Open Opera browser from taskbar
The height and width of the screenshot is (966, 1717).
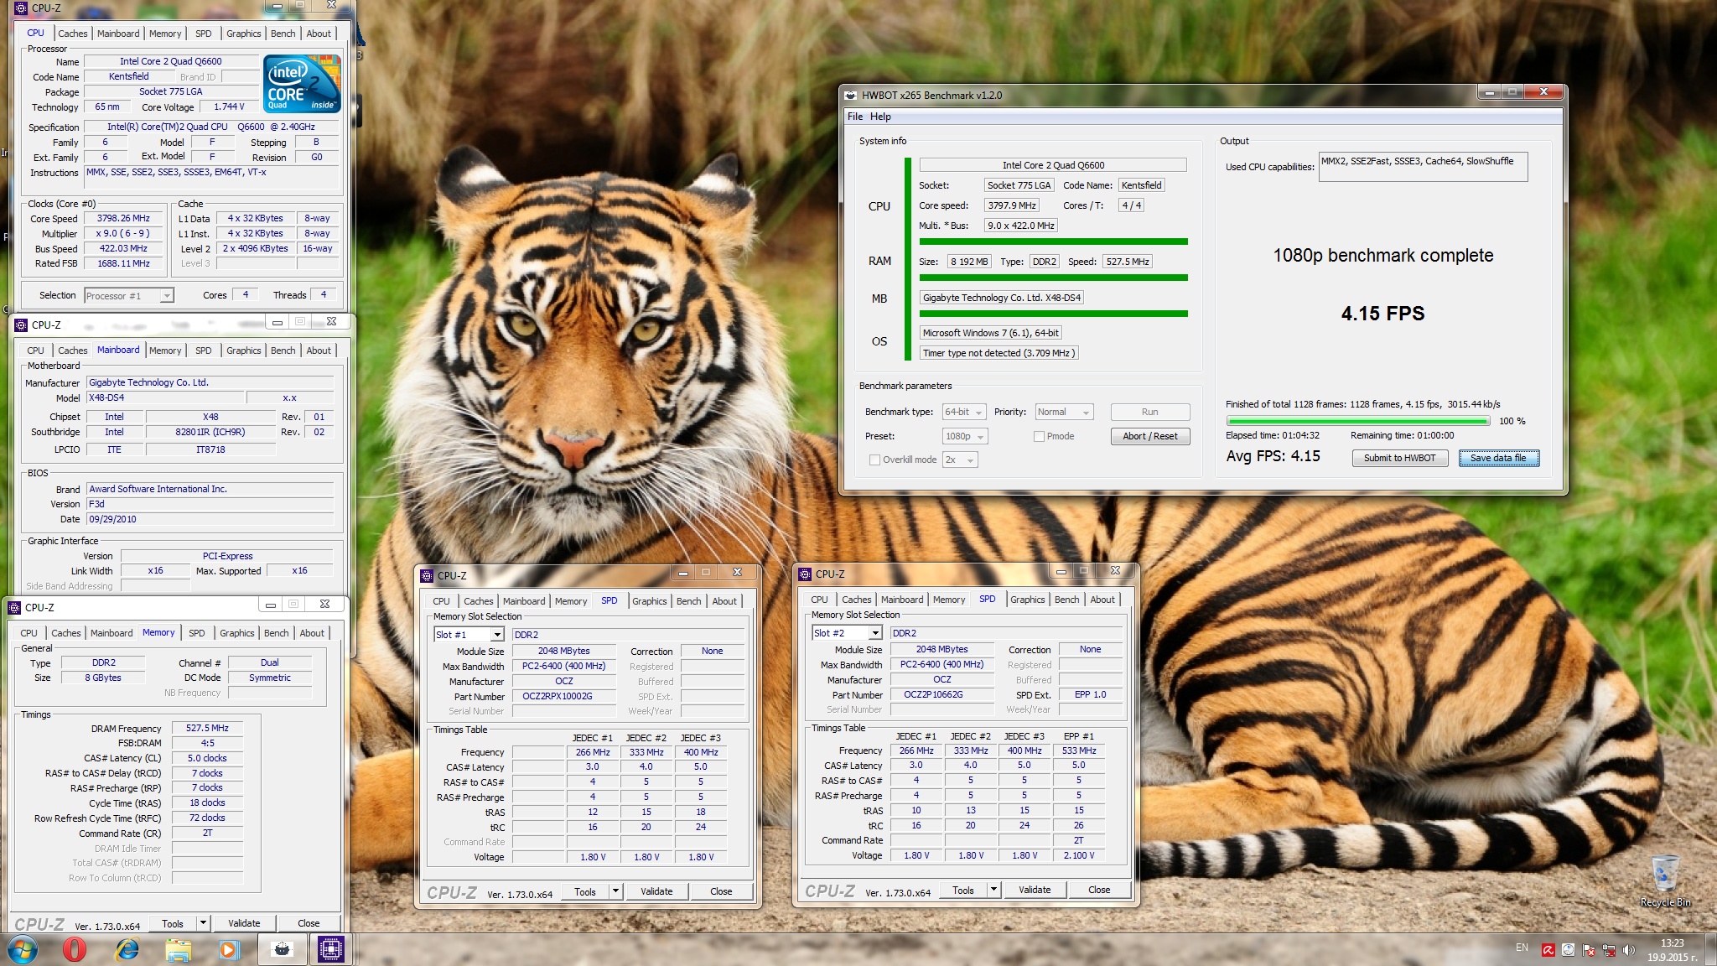pos(75,950)
